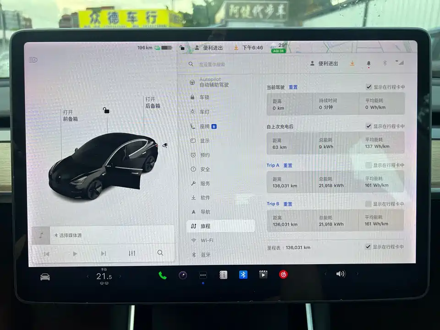440x330 pixels.
Task: Tap the app launcher ellipsis icon
Action: (x=203, y=275)
